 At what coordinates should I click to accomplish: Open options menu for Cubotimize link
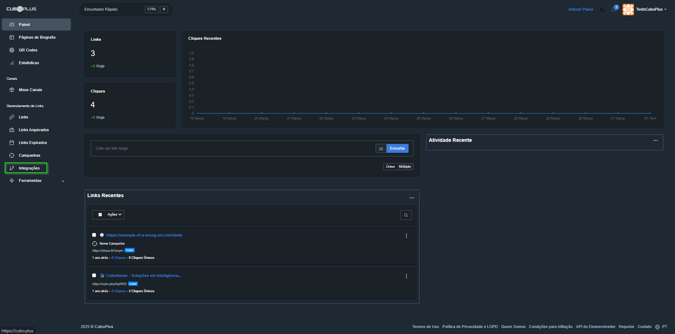pos(406,276)
